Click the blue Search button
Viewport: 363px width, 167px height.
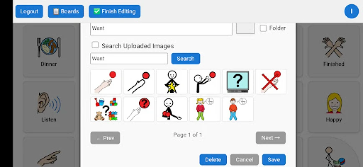pyautogui.click(x=185, y=59)
